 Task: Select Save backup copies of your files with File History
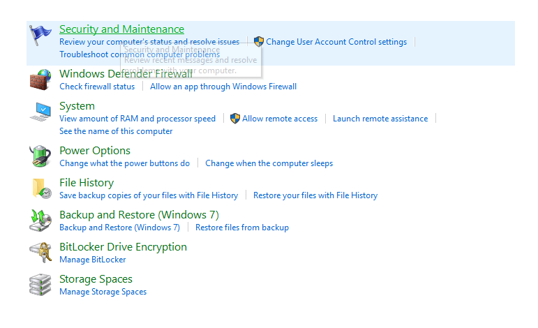pyautogui.click(x=149, y=195)
